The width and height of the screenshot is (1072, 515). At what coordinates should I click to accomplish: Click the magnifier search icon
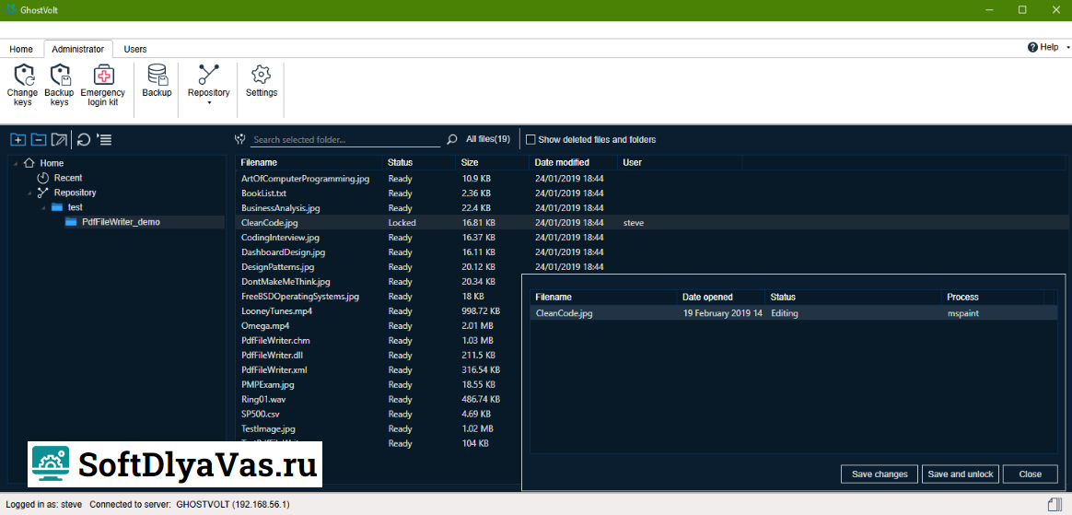click(x=452, y=139)
